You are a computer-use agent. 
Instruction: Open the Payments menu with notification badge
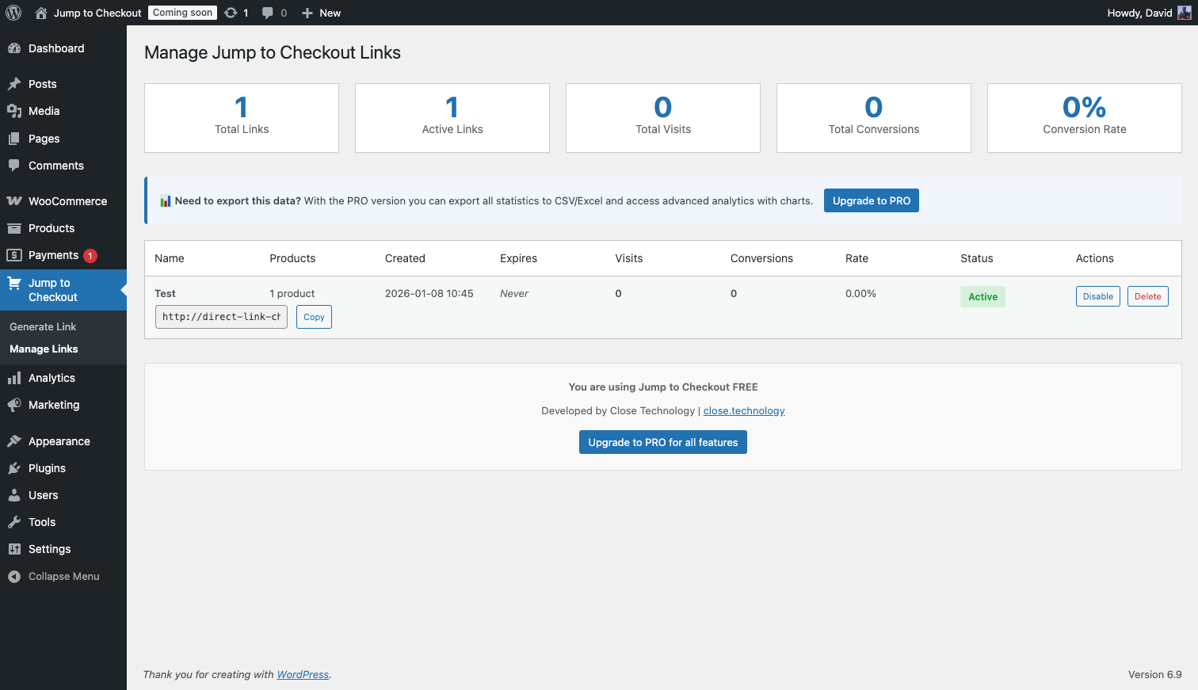(x=53, y=255)
